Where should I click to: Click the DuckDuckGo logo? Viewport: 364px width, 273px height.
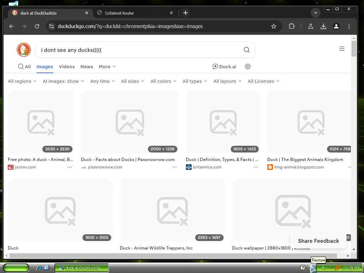pyautogui.click(x=24, y=50)
